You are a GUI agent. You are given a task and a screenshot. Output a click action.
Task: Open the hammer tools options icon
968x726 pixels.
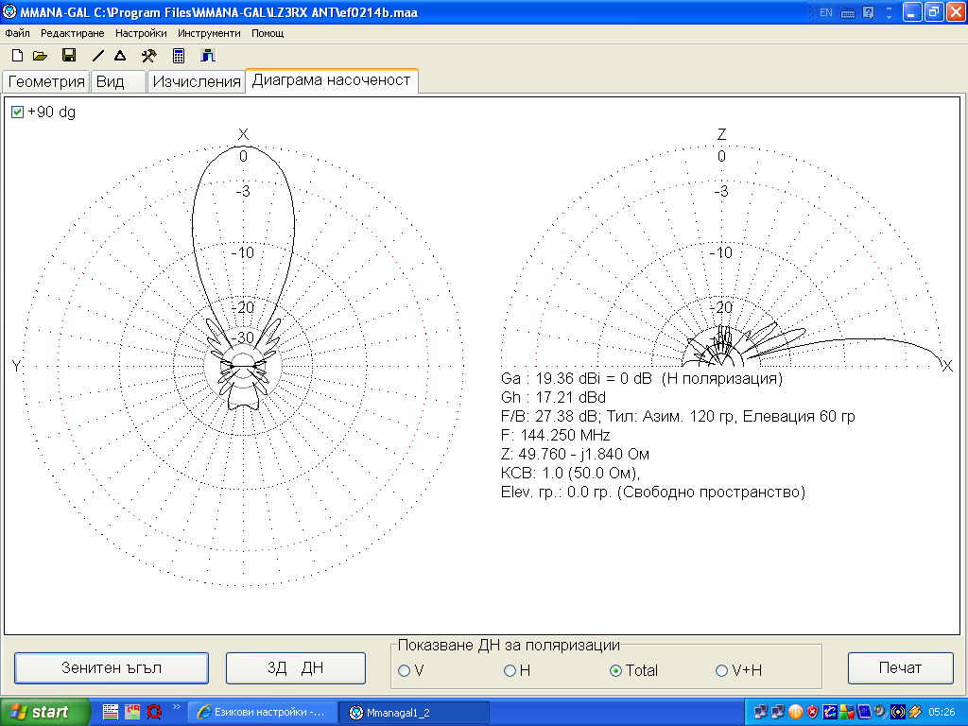pyautogui.click(x=148, y=56)
